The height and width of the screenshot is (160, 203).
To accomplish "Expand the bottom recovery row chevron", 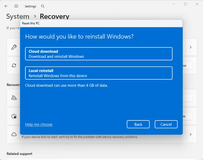I will [x=191, y=134].
